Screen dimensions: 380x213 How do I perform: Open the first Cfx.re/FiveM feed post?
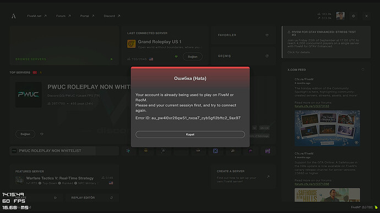[304, 79]
